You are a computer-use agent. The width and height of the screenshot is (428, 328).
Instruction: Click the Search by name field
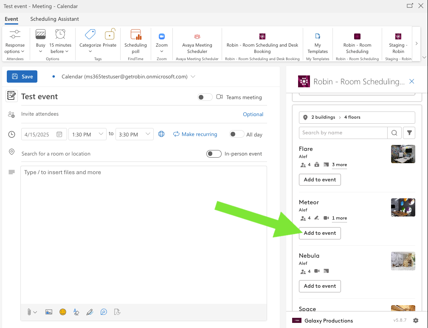(x=343, y=133)
